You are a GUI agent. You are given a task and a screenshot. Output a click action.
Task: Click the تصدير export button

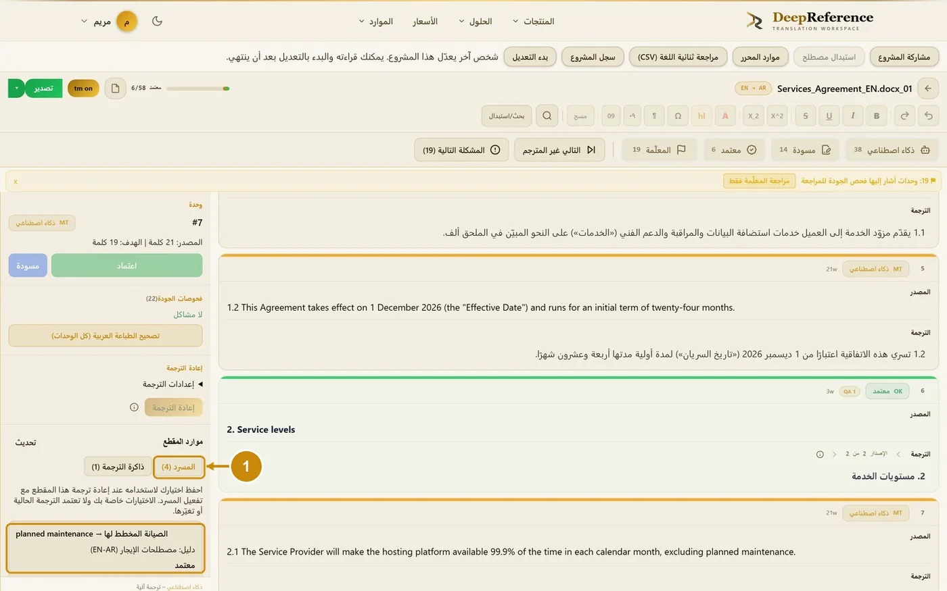[x=43, y=88]
